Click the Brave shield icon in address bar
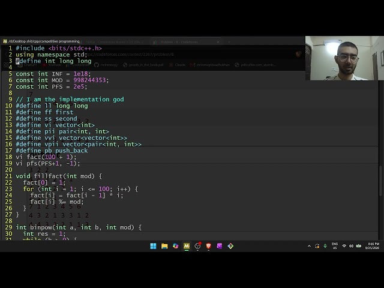Viewport: 384px width, 288px height. [298, 54]
